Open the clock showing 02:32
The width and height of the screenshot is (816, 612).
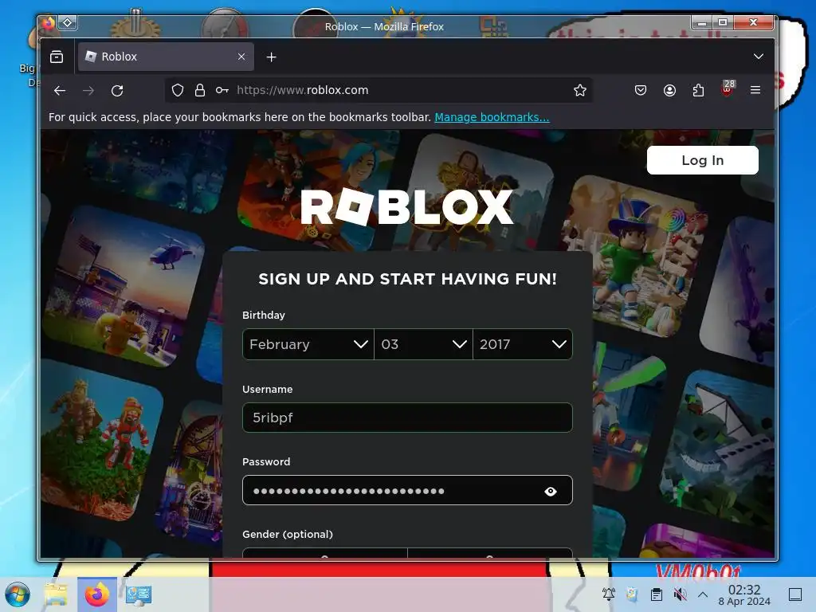pos(744,594)
